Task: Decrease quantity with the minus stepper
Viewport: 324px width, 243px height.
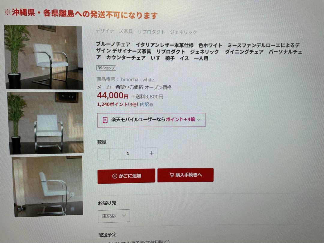Action: click(103, 154)
